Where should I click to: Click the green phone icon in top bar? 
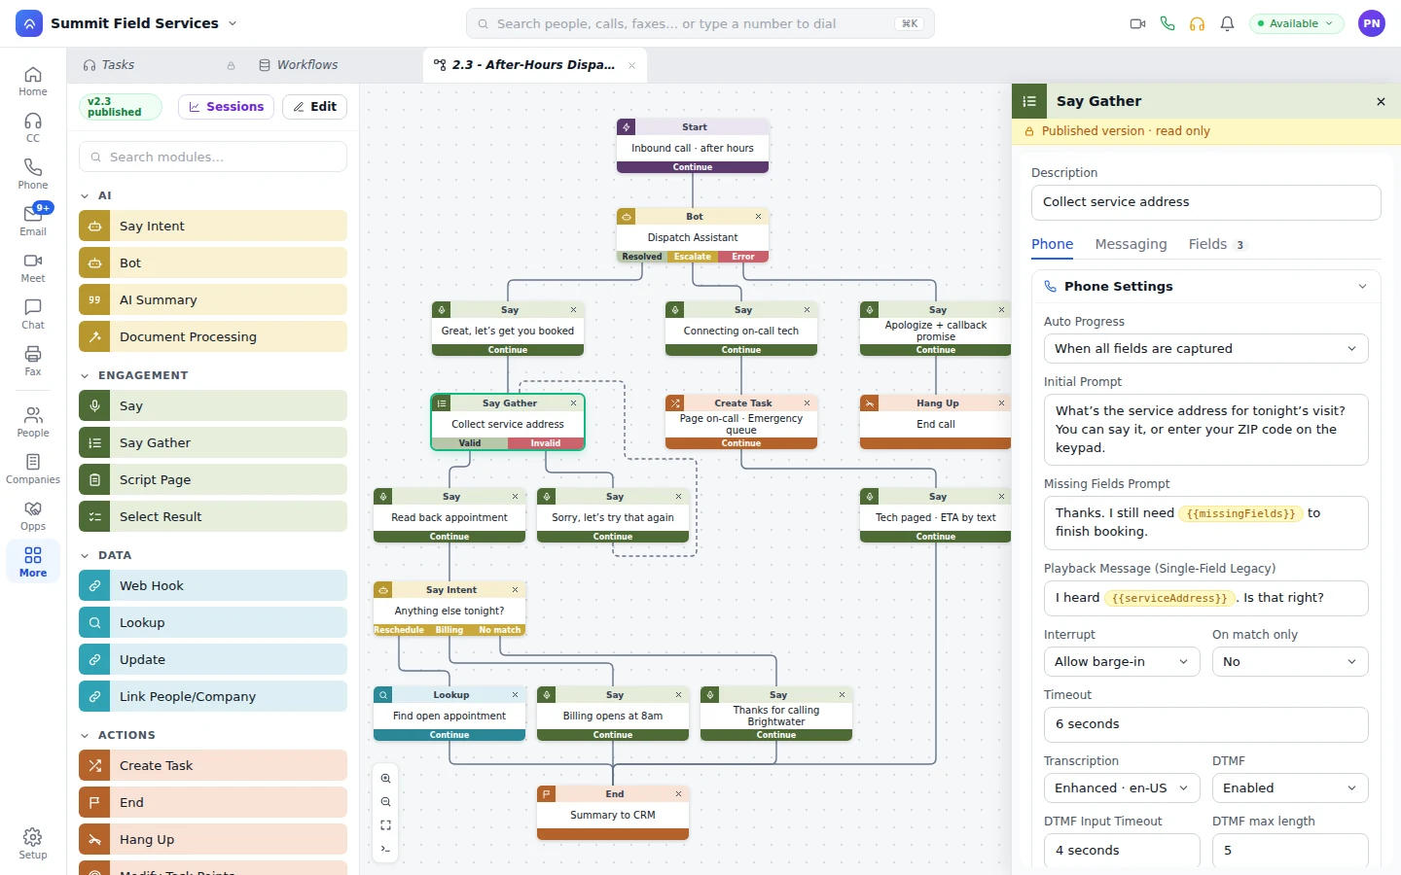(x=1167, y=23)
